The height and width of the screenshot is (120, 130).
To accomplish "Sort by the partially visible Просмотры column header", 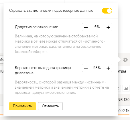I will point(122,71).
